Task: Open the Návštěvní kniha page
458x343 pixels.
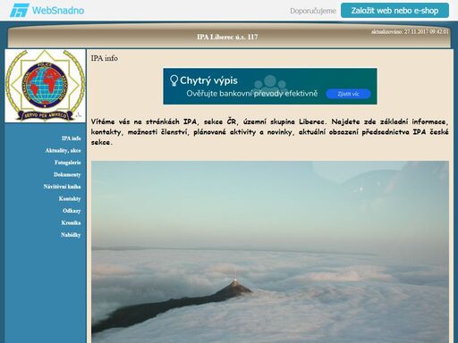Action: coord(62,187)
